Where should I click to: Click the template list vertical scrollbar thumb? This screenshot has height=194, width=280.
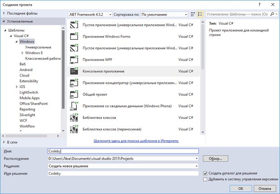[203, 47]
